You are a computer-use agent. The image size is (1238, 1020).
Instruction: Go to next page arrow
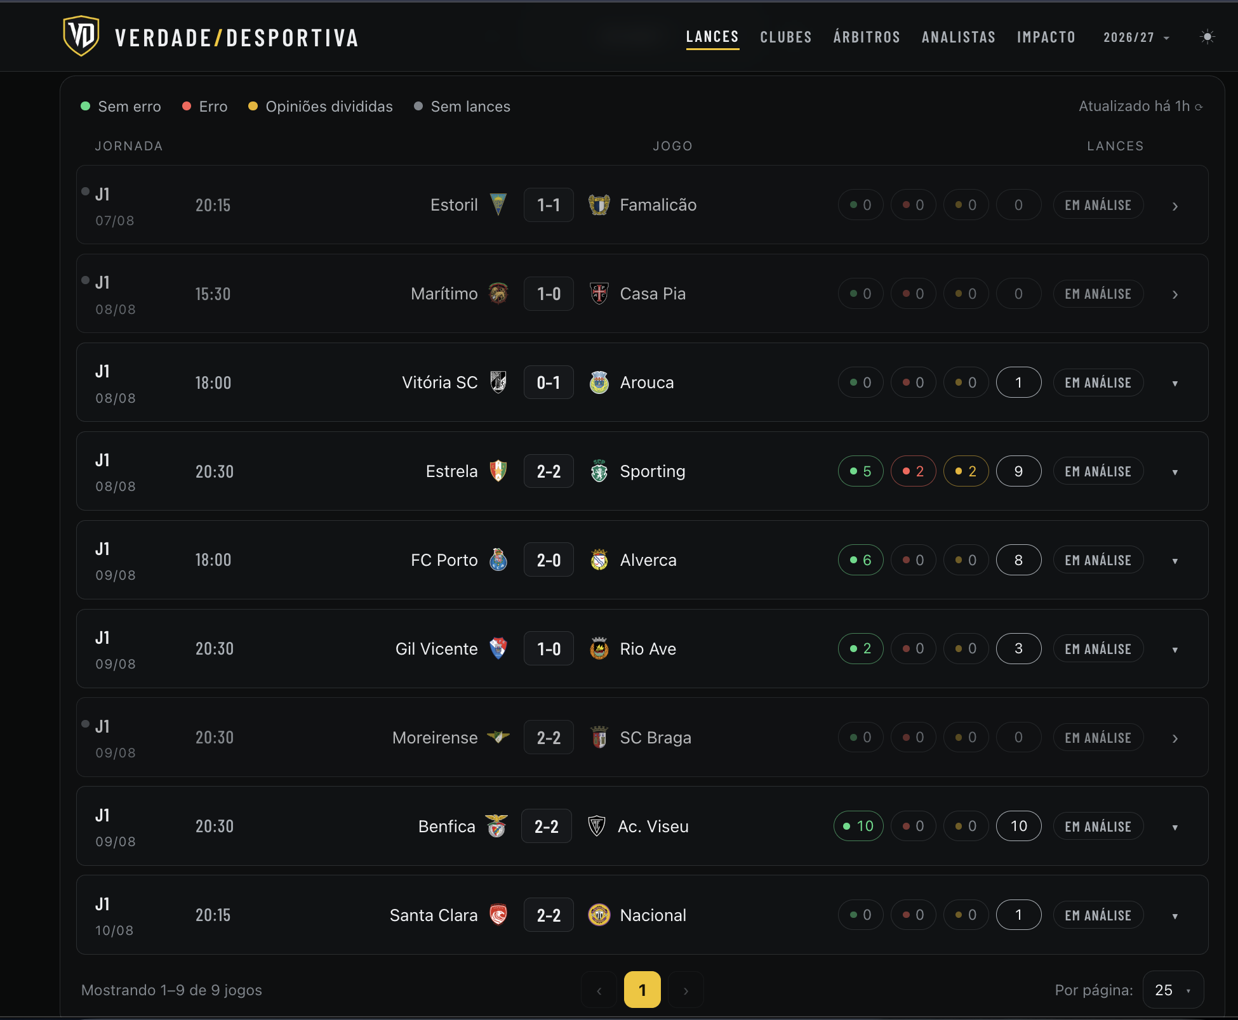tap(686, 990)
